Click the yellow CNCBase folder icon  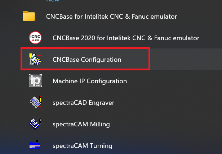(x=29, y=16)
